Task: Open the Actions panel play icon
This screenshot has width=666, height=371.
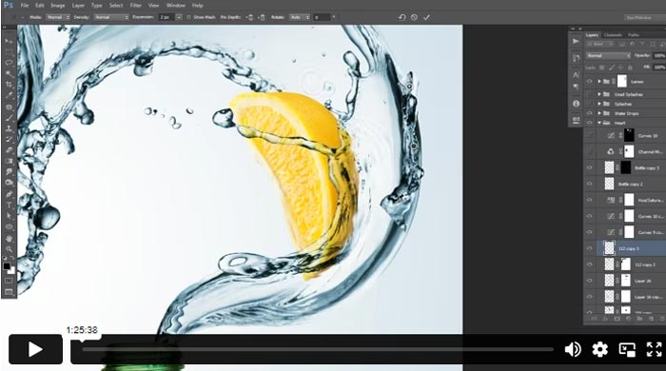Action: coord(576,41)
